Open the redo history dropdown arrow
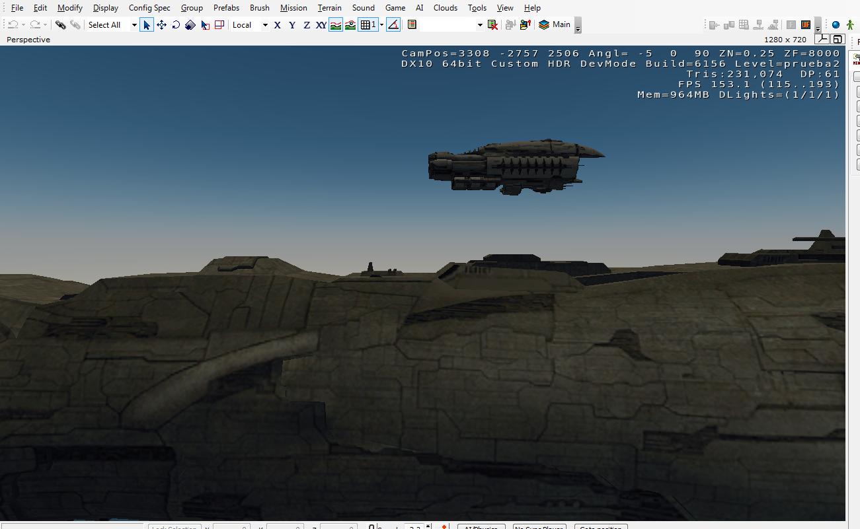860x529 pixels. (45, 25)
